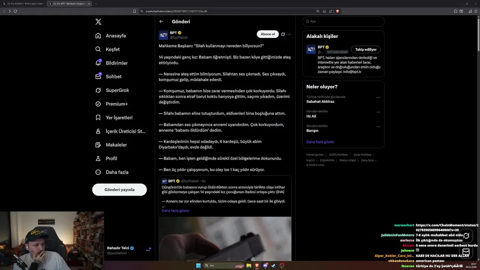Open Bildirimler bell icon
This screenshot has height=270, width=480.
click(98, 63)
